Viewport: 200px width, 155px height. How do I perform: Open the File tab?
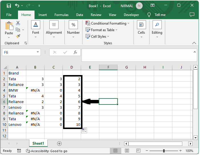[9, 15]
